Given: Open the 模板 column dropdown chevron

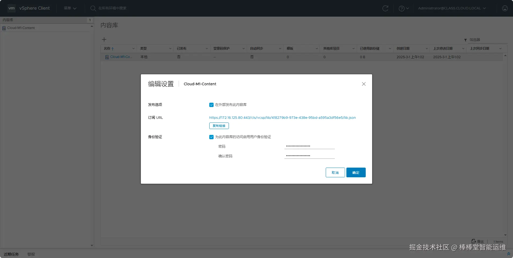Looking at the screenshot, I should (317, 49).
